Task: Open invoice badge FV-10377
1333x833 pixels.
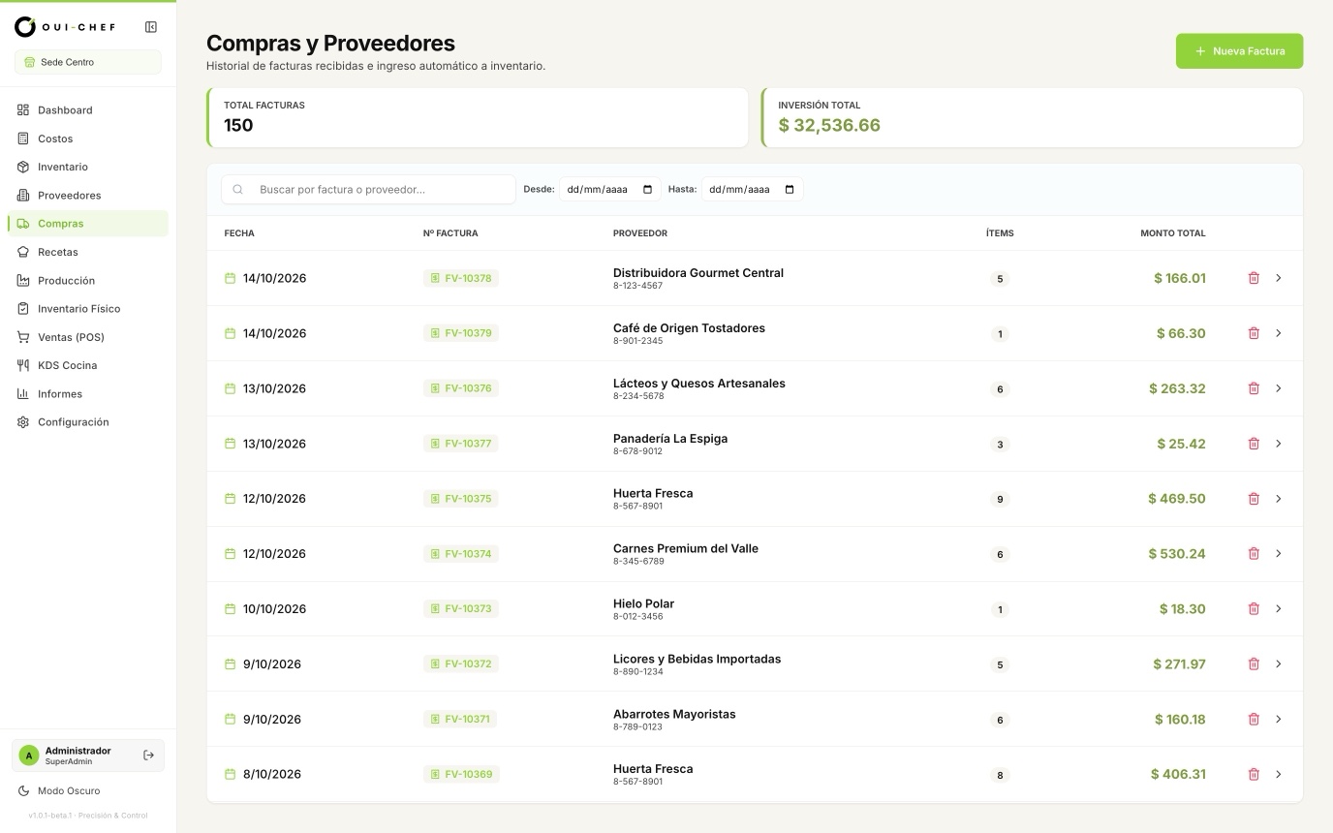Action: (461, 444)
